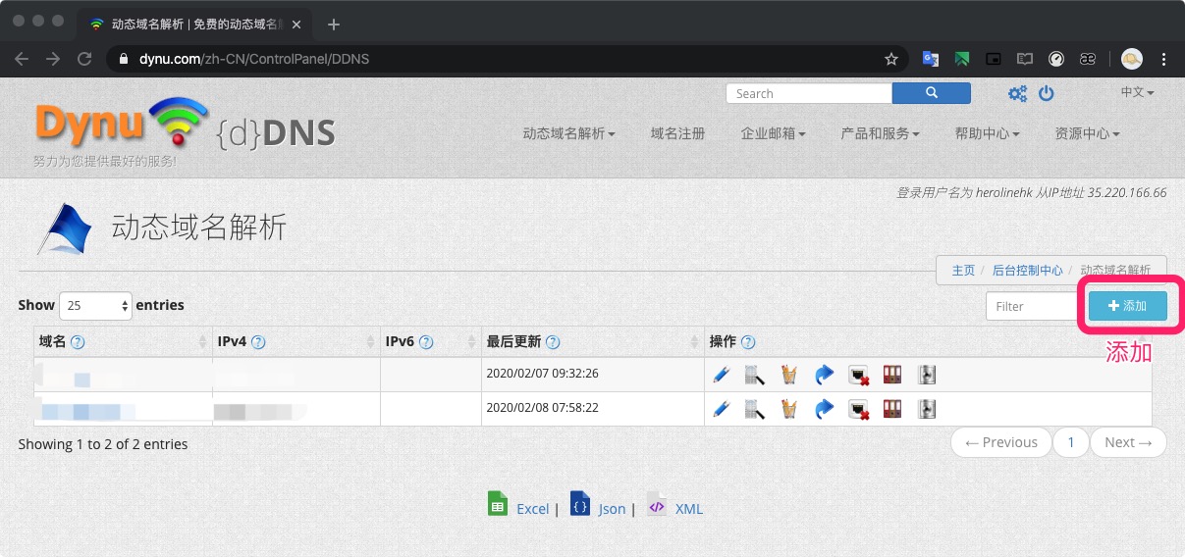Click the pencil cup icon in the first row
The image size is (1185, 557).
[788, 375]
